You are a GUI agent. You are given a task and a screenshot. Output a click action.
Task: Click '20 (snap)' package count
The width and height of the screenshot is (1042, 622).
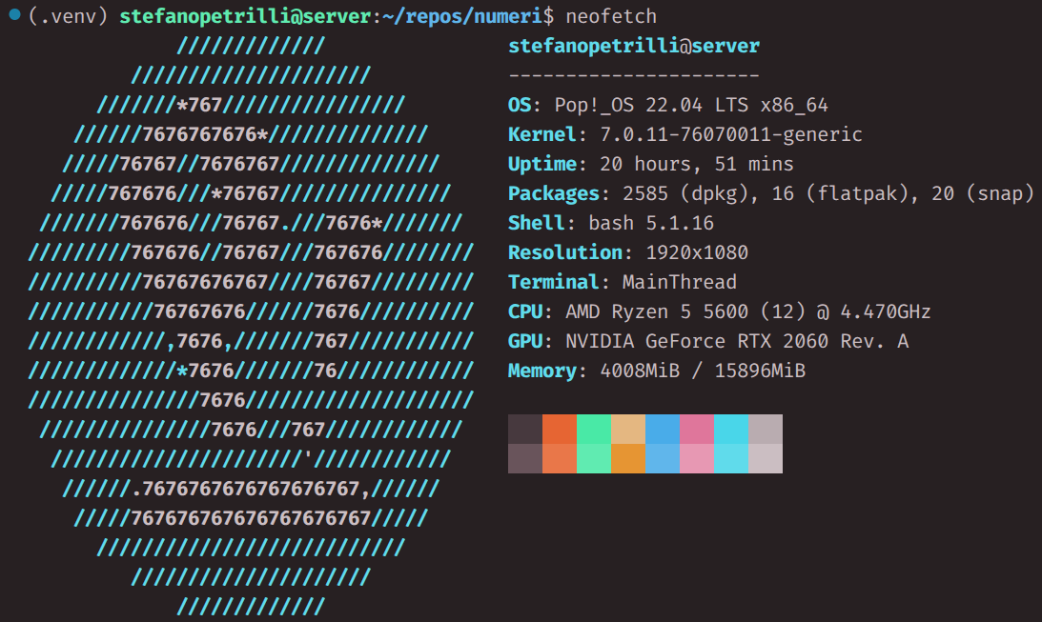coord(983,193)
